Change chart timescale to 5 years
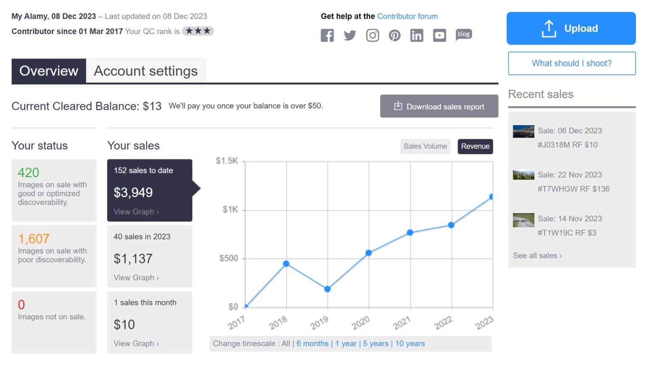Image resolution: width=646 pixels, height=366 pixels. (x=375, y=343)
